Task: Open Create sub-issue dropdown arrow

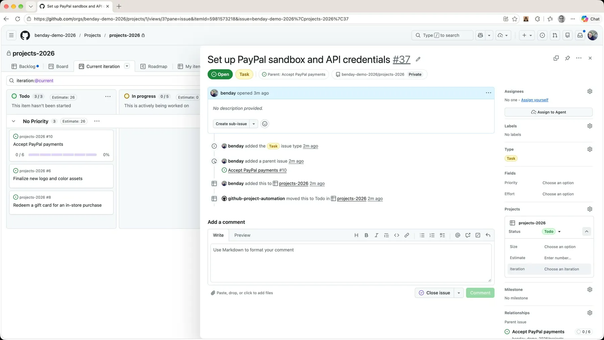Action: pos(254,124)
